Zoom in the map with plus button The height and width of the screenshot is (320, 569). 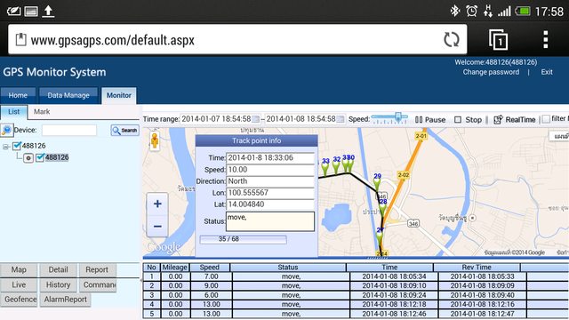click(x=157, y=204)
